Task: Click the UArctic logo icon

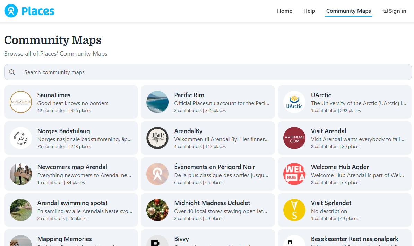Action: coord(294,102)
